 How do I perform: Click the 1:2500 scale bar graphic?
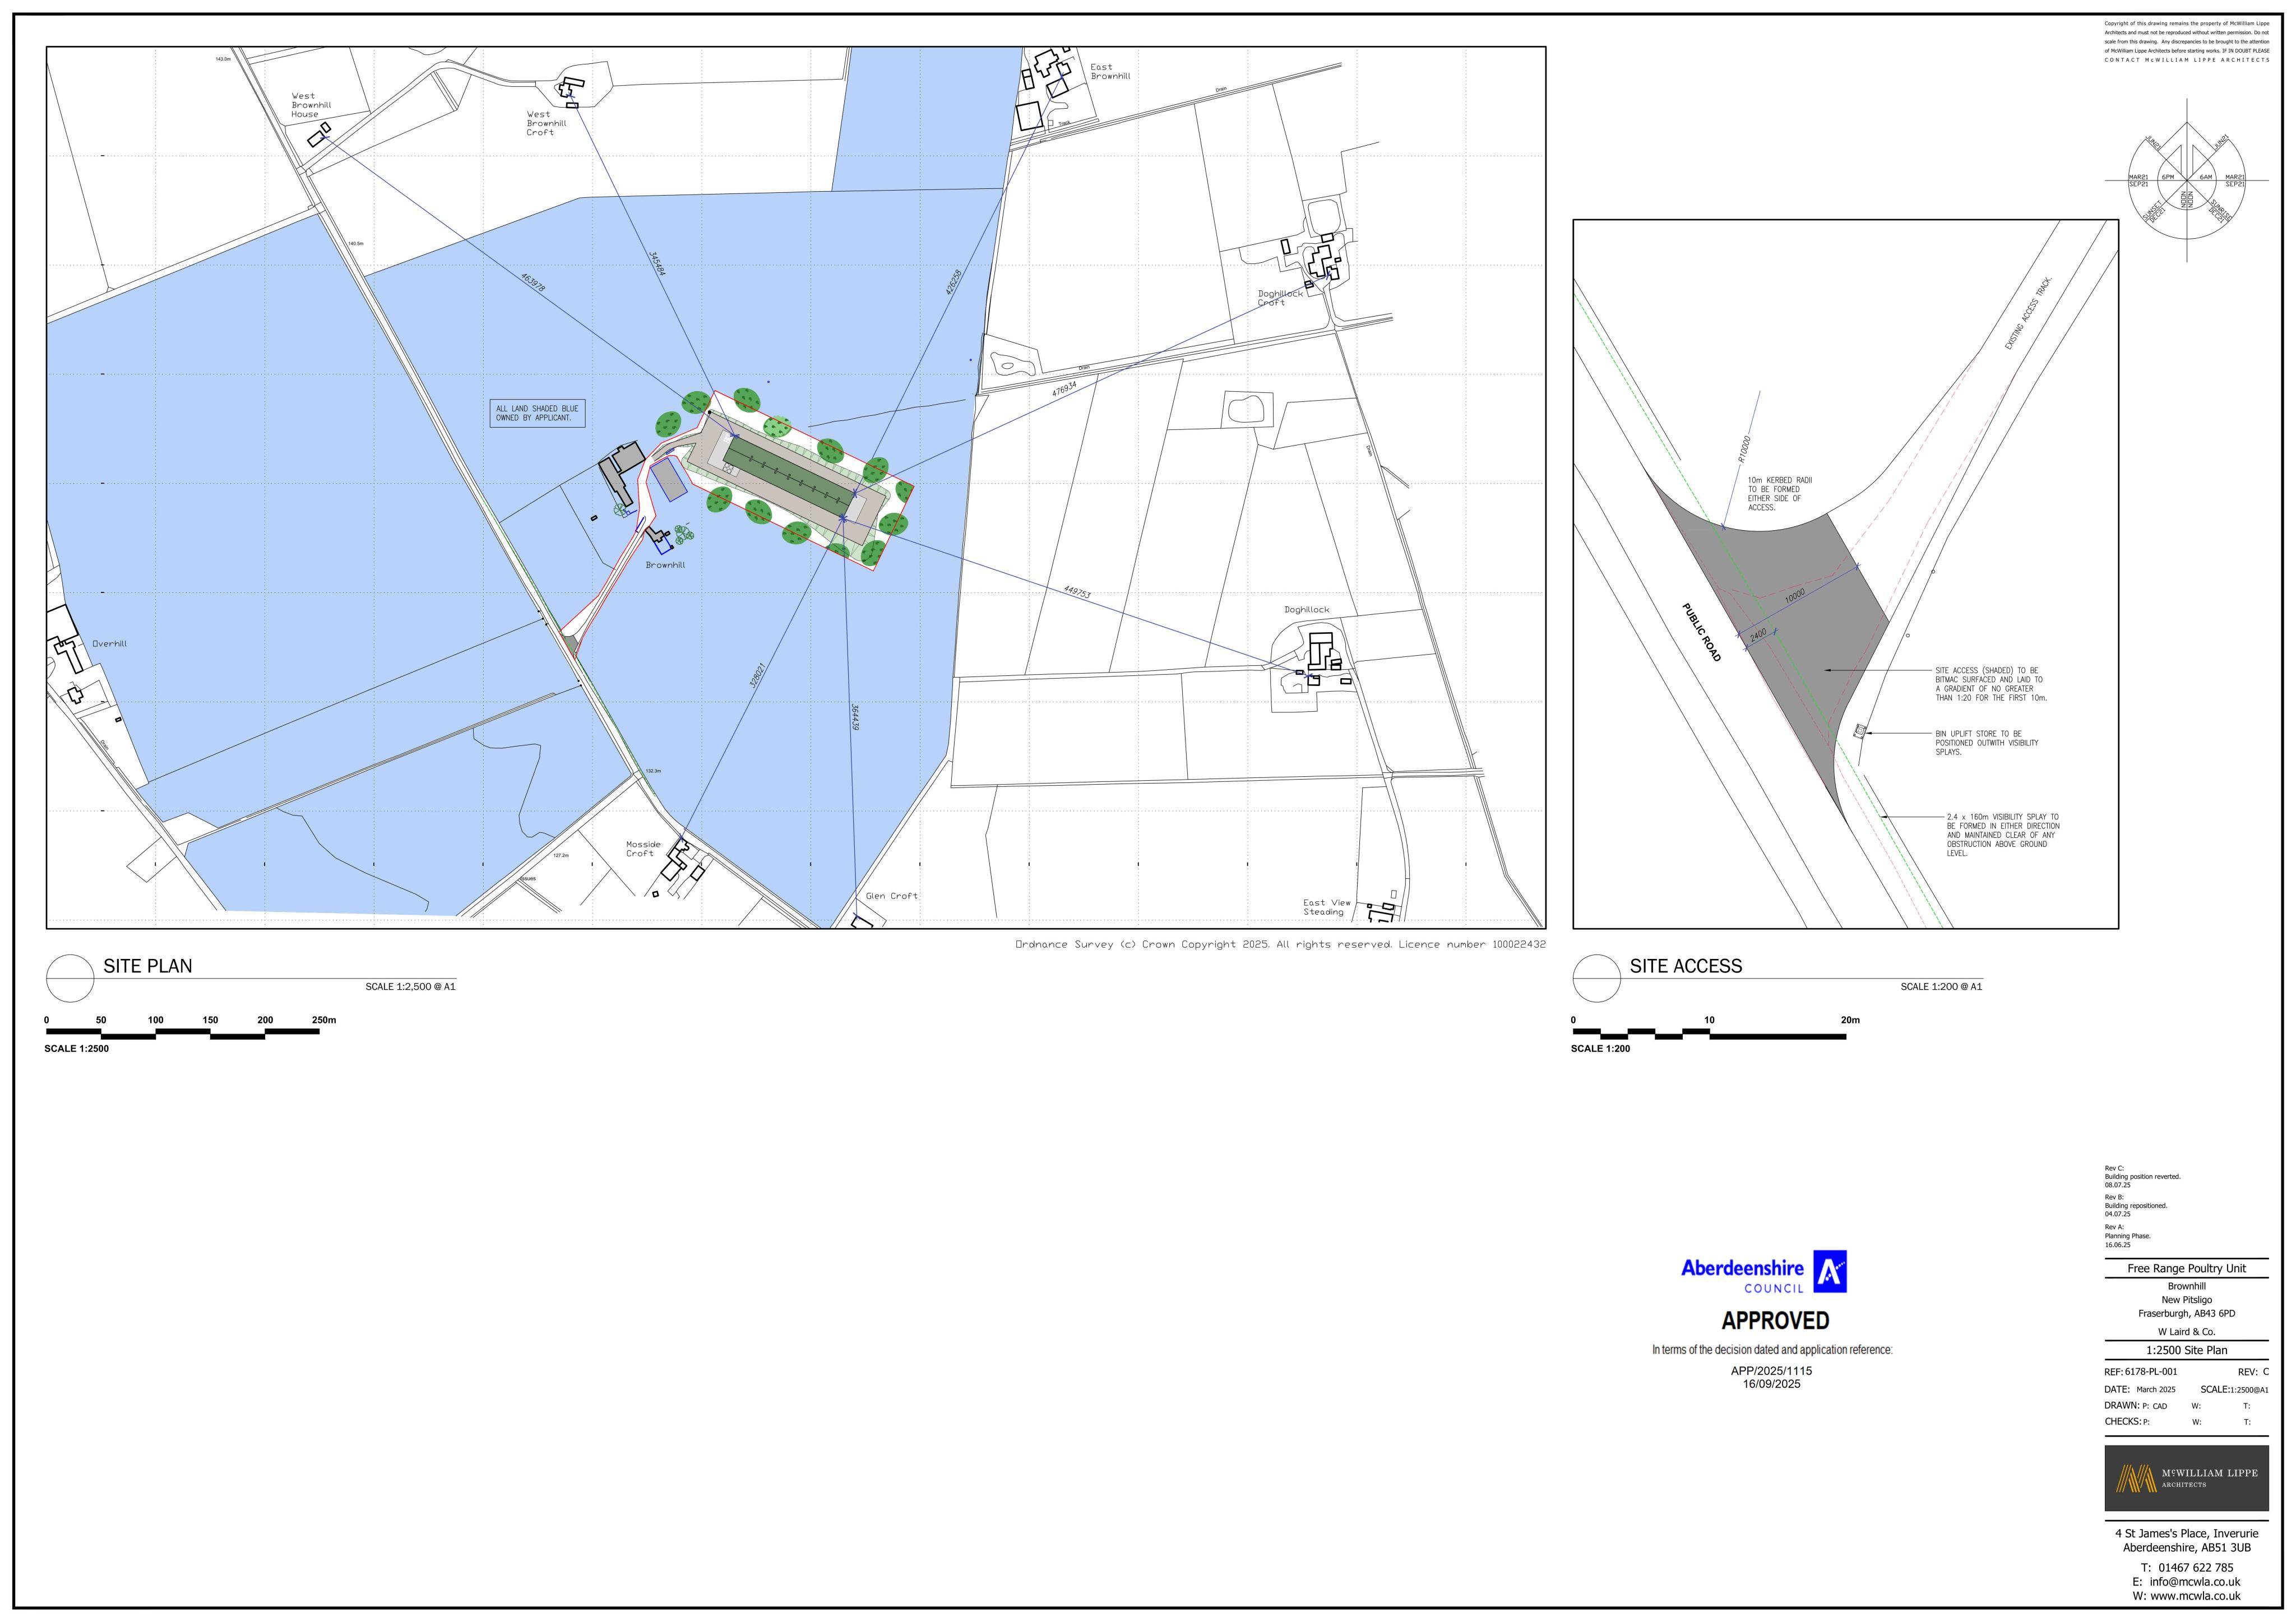pyautogui.click(x=183, y=1033)
